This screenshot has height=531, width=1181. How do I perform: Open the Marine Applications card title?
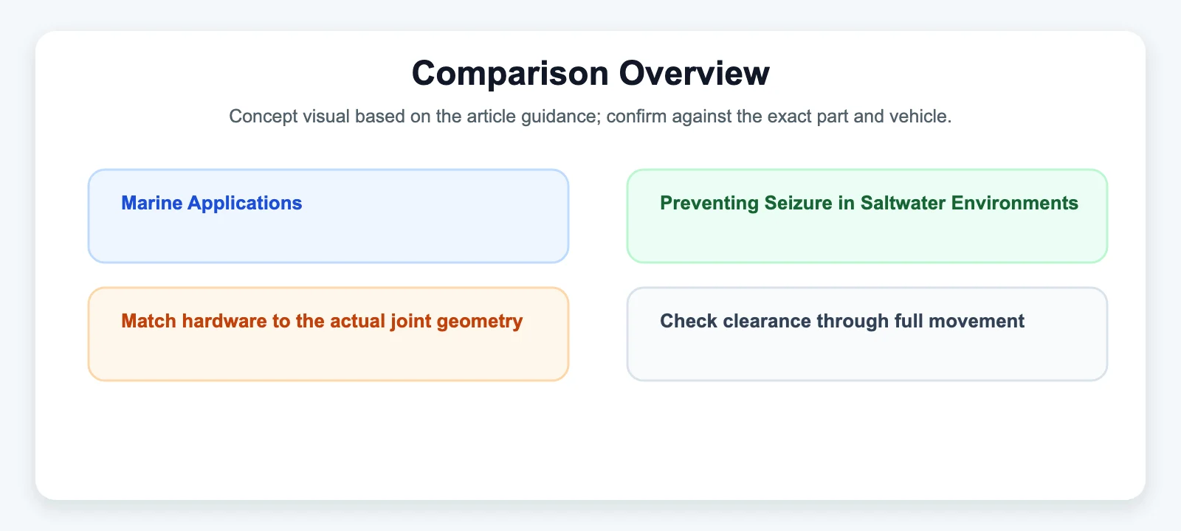click(x=212, y=203)
